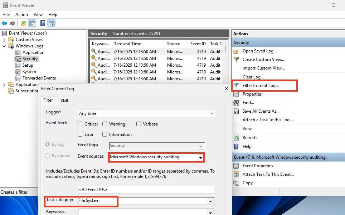Click the Event Properties icon
The image size is (345, 215).
click(236, 166)
